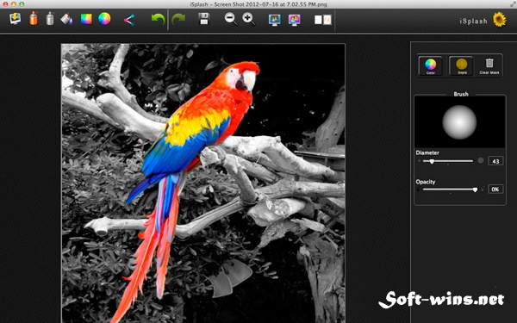Screen dimensions: 517x323
Task: Click the Opacity value field showing 0%
Action: (x=495, y=189)
